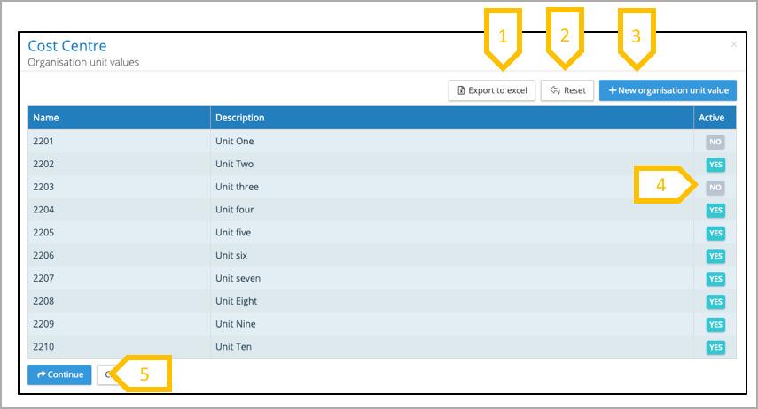The width and height of the screenshot is (758, 409).
Task: Close the Cost Centre dialog
Action: click(x=733, y=44)
